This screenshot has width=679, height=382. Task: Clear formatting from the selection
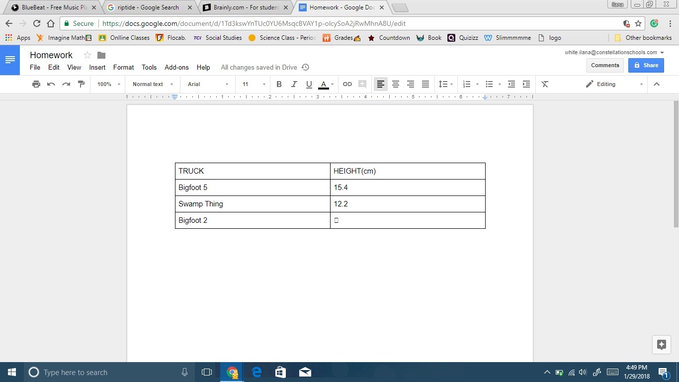545,84
